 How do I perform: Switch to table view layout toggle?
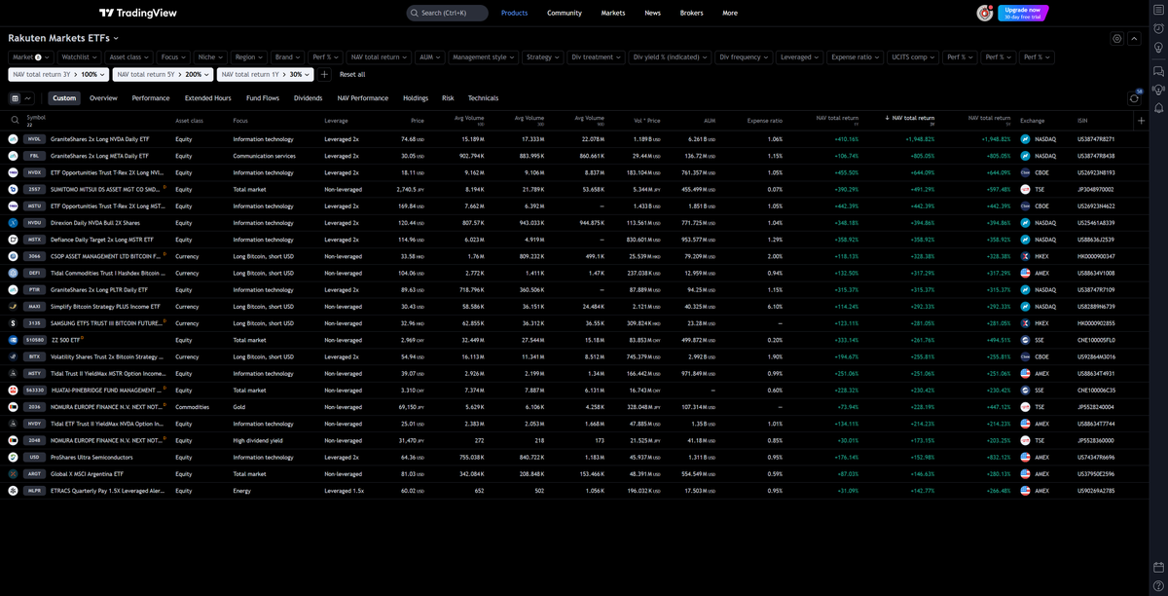[15, 98]
